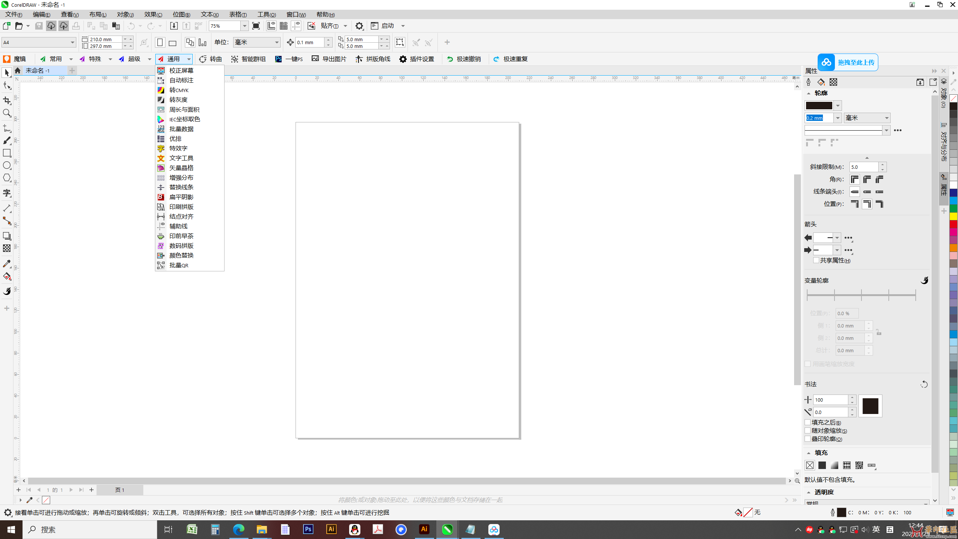Select the Uniform fill type

tap(822, 465)
